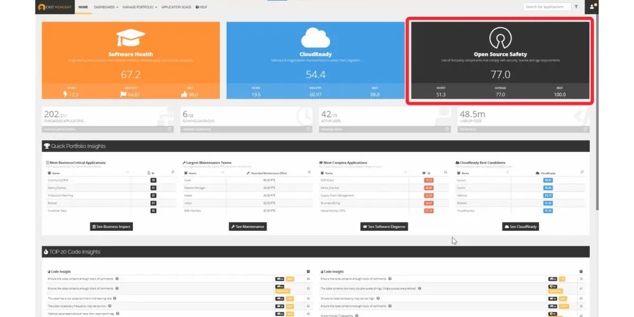Sort Largest Maintenance Teams by effort
This screenshot has width=634, height=317.
coord(309,172)
